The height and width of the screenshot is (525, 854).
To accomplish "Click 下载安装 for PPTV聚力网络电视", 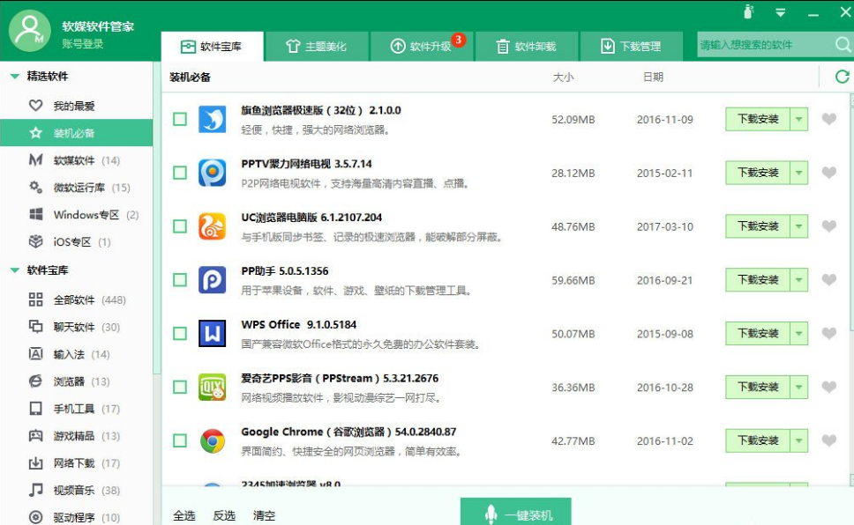I will click(x=758, y=173).
